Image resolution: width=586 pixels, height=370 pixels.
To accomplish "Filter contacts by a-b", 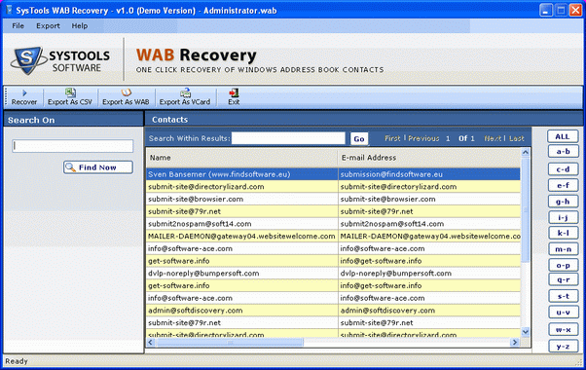I will [x=564, y=151].
